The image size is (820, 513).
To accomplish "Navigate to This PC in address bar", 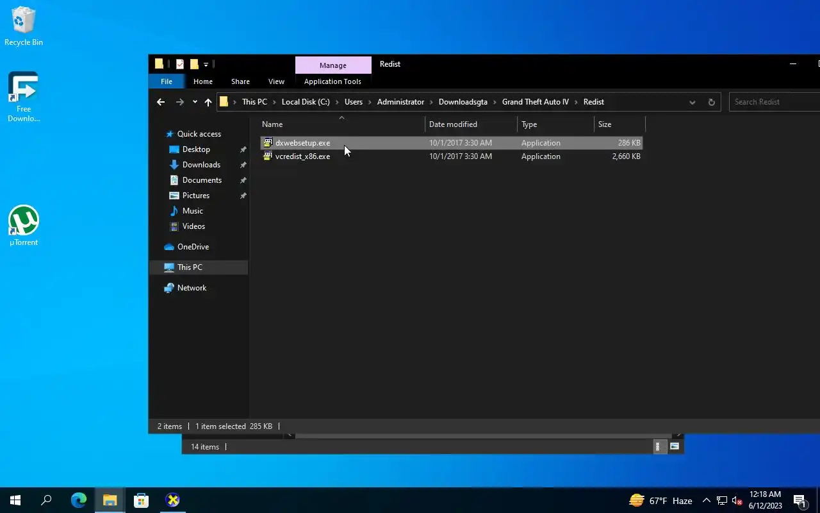I will click(254, 102).
